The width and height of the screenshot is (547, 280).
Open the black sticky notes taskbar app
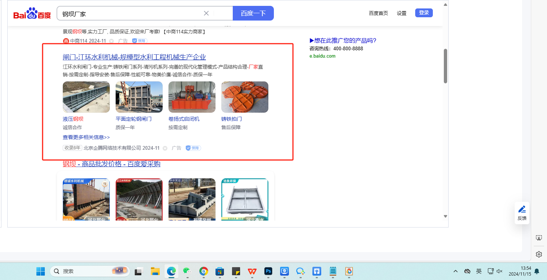(x=236, y=271)
